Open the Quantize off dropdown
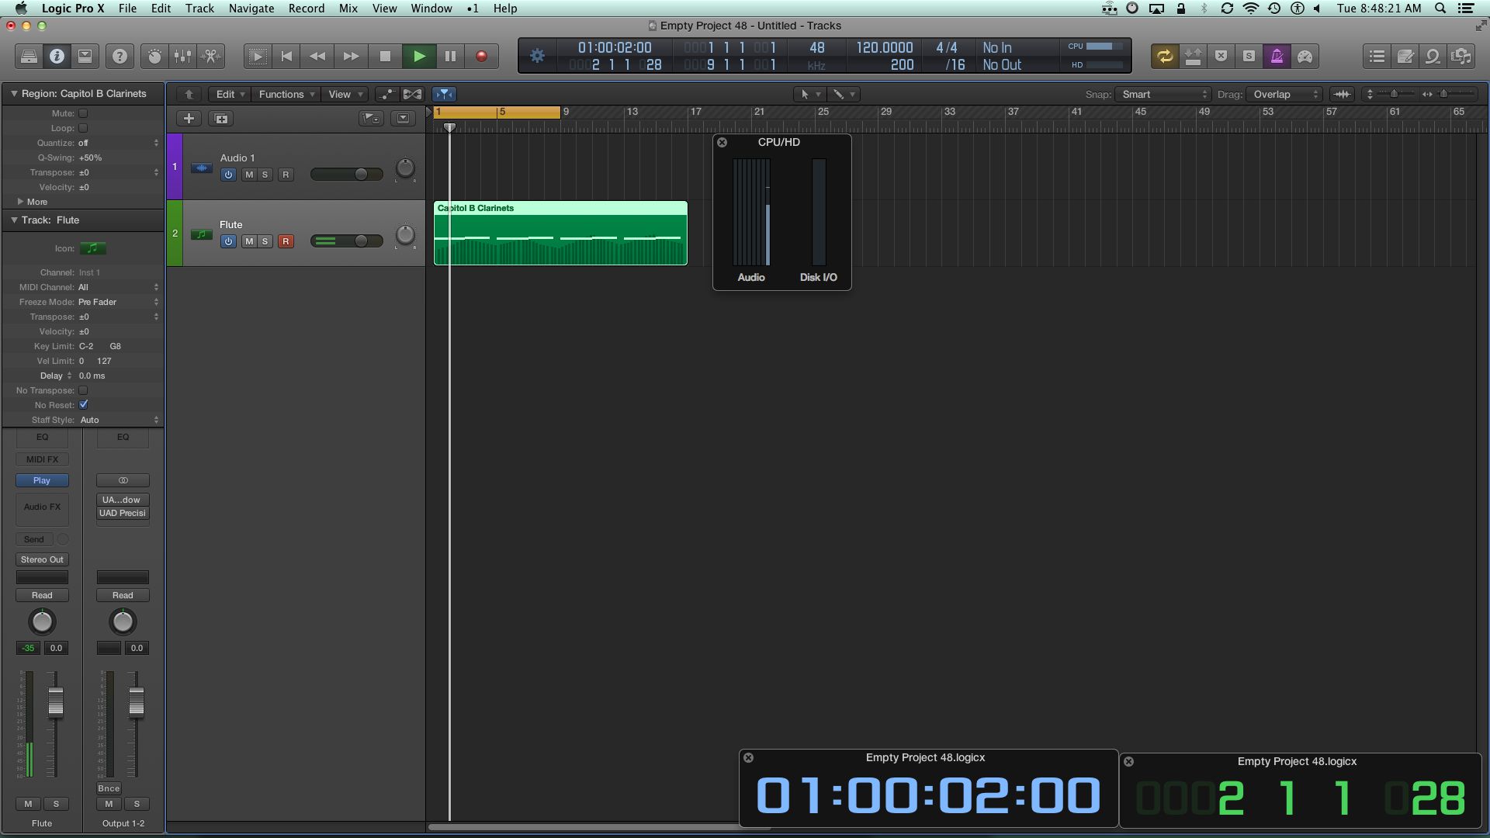The height and width of the screenshot is (838, 1490). 118,143
